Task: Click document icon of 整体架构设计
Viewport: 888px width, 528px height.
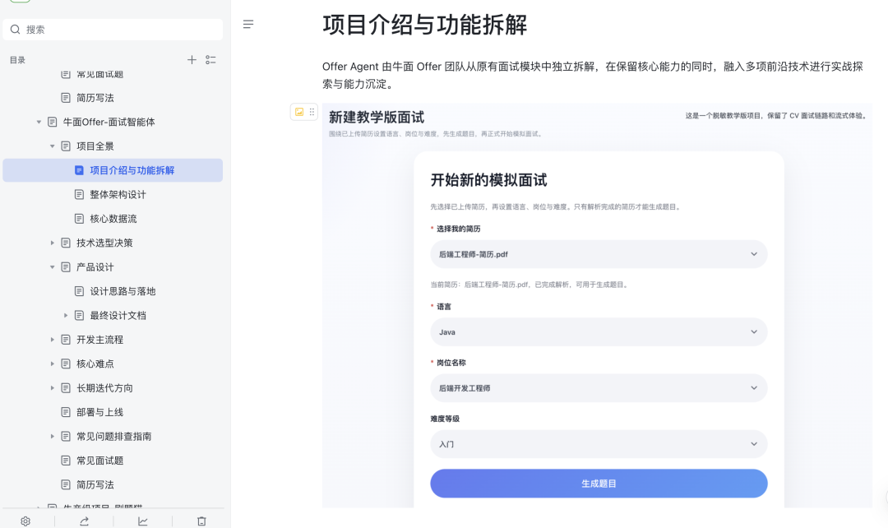Action: pos(79,194)
